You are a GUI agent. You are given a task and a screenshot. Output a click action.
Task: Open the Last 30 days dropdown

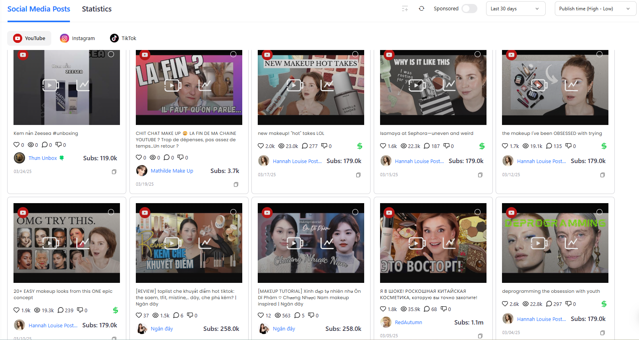click(x=515, y=9)
